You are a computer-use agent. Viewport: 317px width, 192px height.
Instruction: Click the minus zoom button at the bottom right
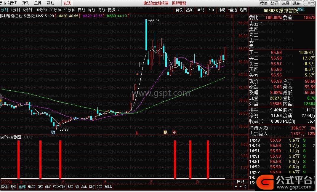pos(241,187)
